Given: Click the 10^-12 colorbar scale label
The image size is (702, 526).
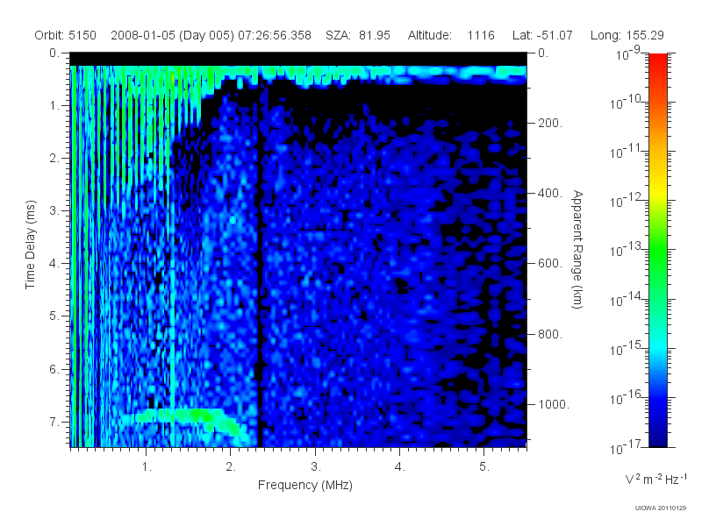Looking at the screenshot, I should (627, 202).
